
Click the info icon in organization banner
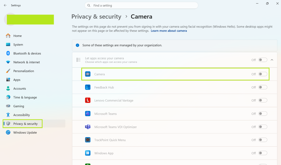point(77,45)
